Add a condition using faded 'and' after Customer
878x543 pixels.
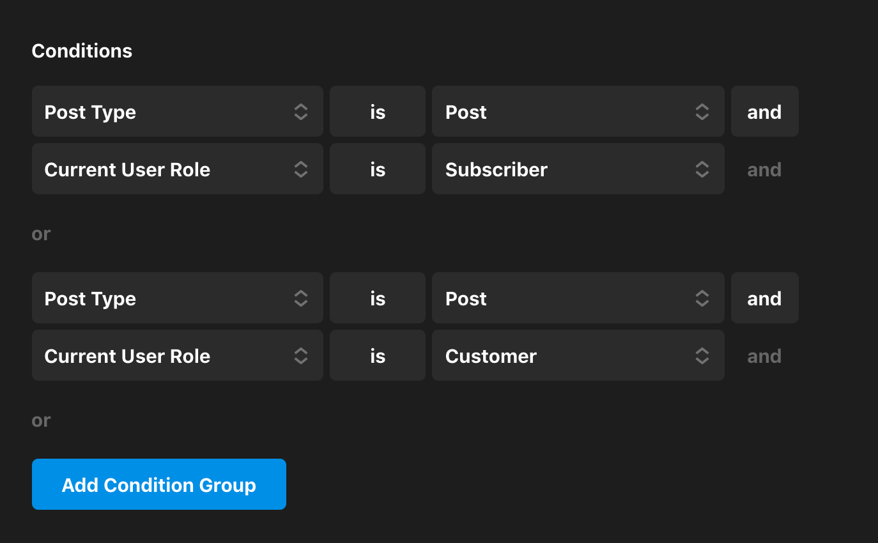[764, 356]
